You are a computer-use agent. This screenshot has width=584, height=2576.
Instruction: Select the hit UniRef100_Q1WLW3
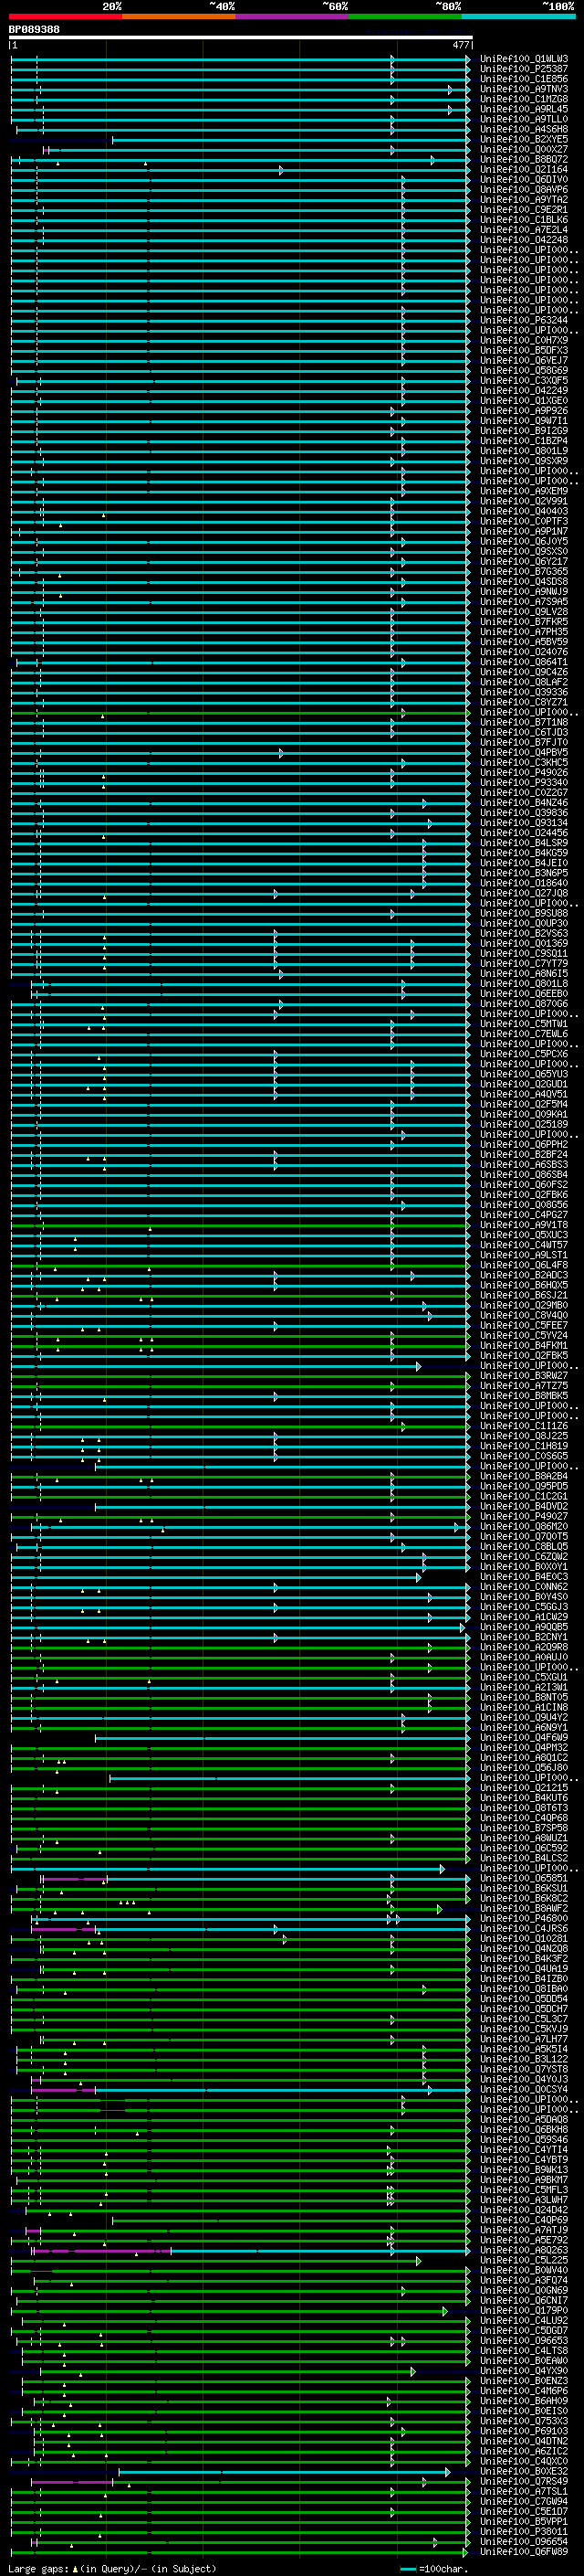524,59
